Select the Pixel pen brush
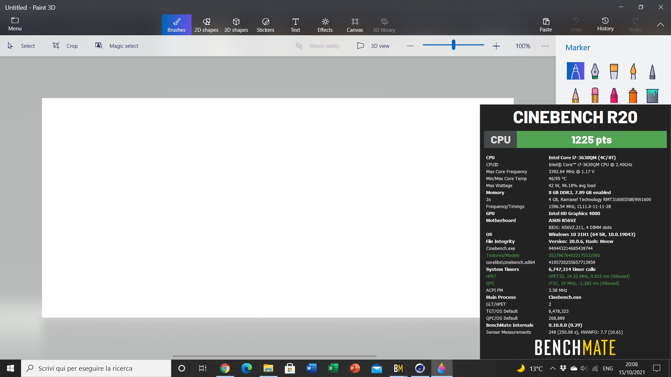The height and width of the screenshot is (377, 671). click(652, 71)
